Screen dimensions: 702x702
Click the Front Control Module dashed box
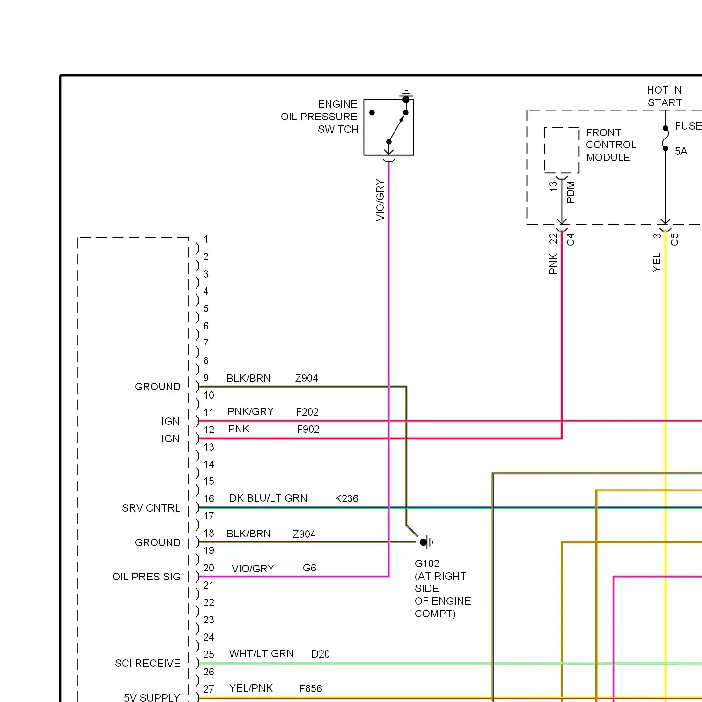562,150
